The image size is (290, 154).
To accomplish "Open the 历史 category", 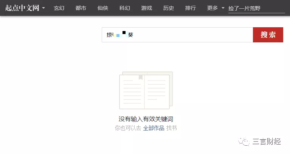I will pos(169,8).
